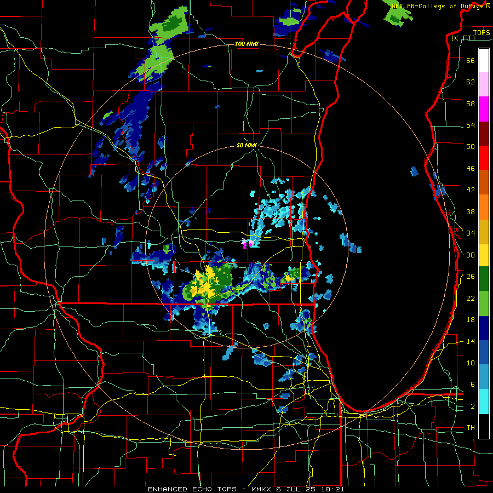493x493 pixels.
Task: Click the cyan legend swatch
Action: [484, 402]
